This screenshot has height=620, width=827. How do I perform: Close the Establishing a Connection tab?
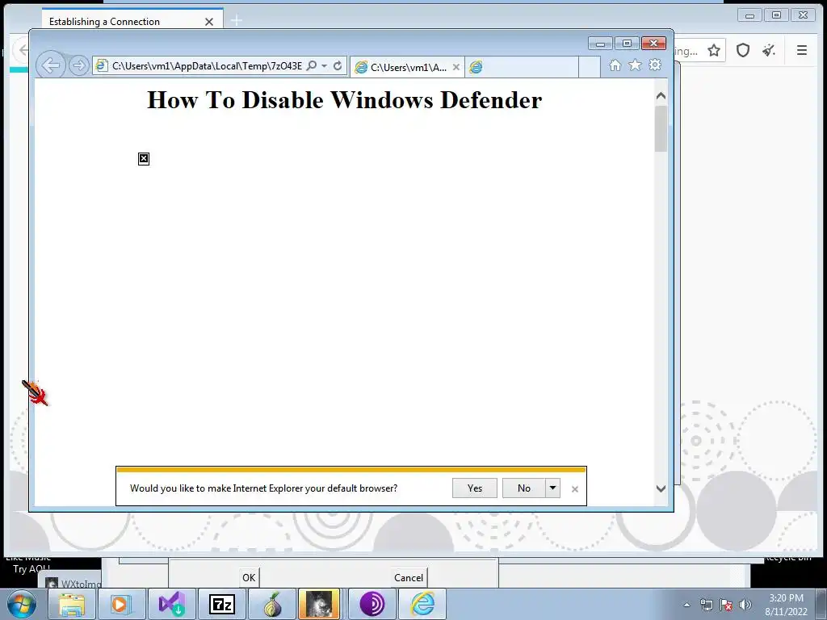tap(209, 22)
